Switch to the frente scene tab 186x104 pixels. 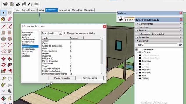[x=17, y=10]
